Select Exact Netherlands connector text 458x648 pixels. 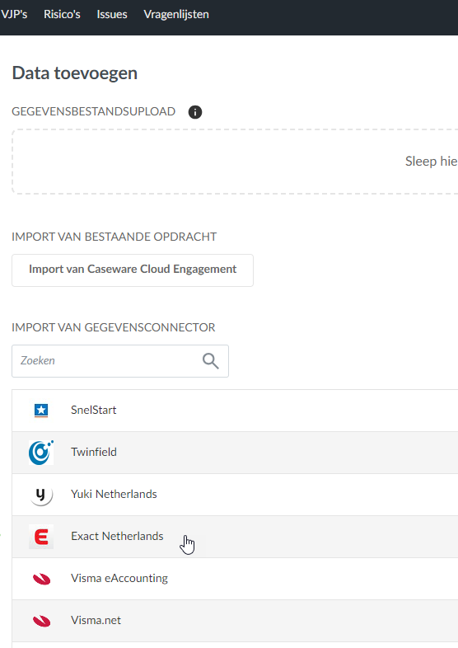[x=117, y=536]
